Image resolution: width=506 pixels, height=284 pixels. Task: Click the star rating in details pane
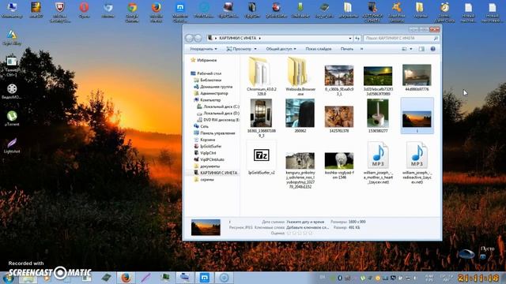300,233
